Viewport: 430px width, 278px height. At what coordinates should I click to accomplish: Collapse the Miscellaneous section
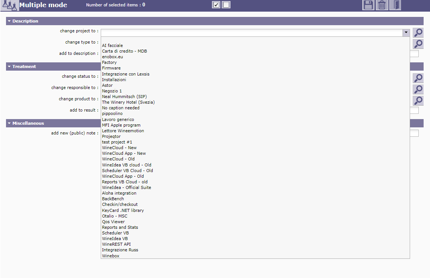(x=53, y=123)
